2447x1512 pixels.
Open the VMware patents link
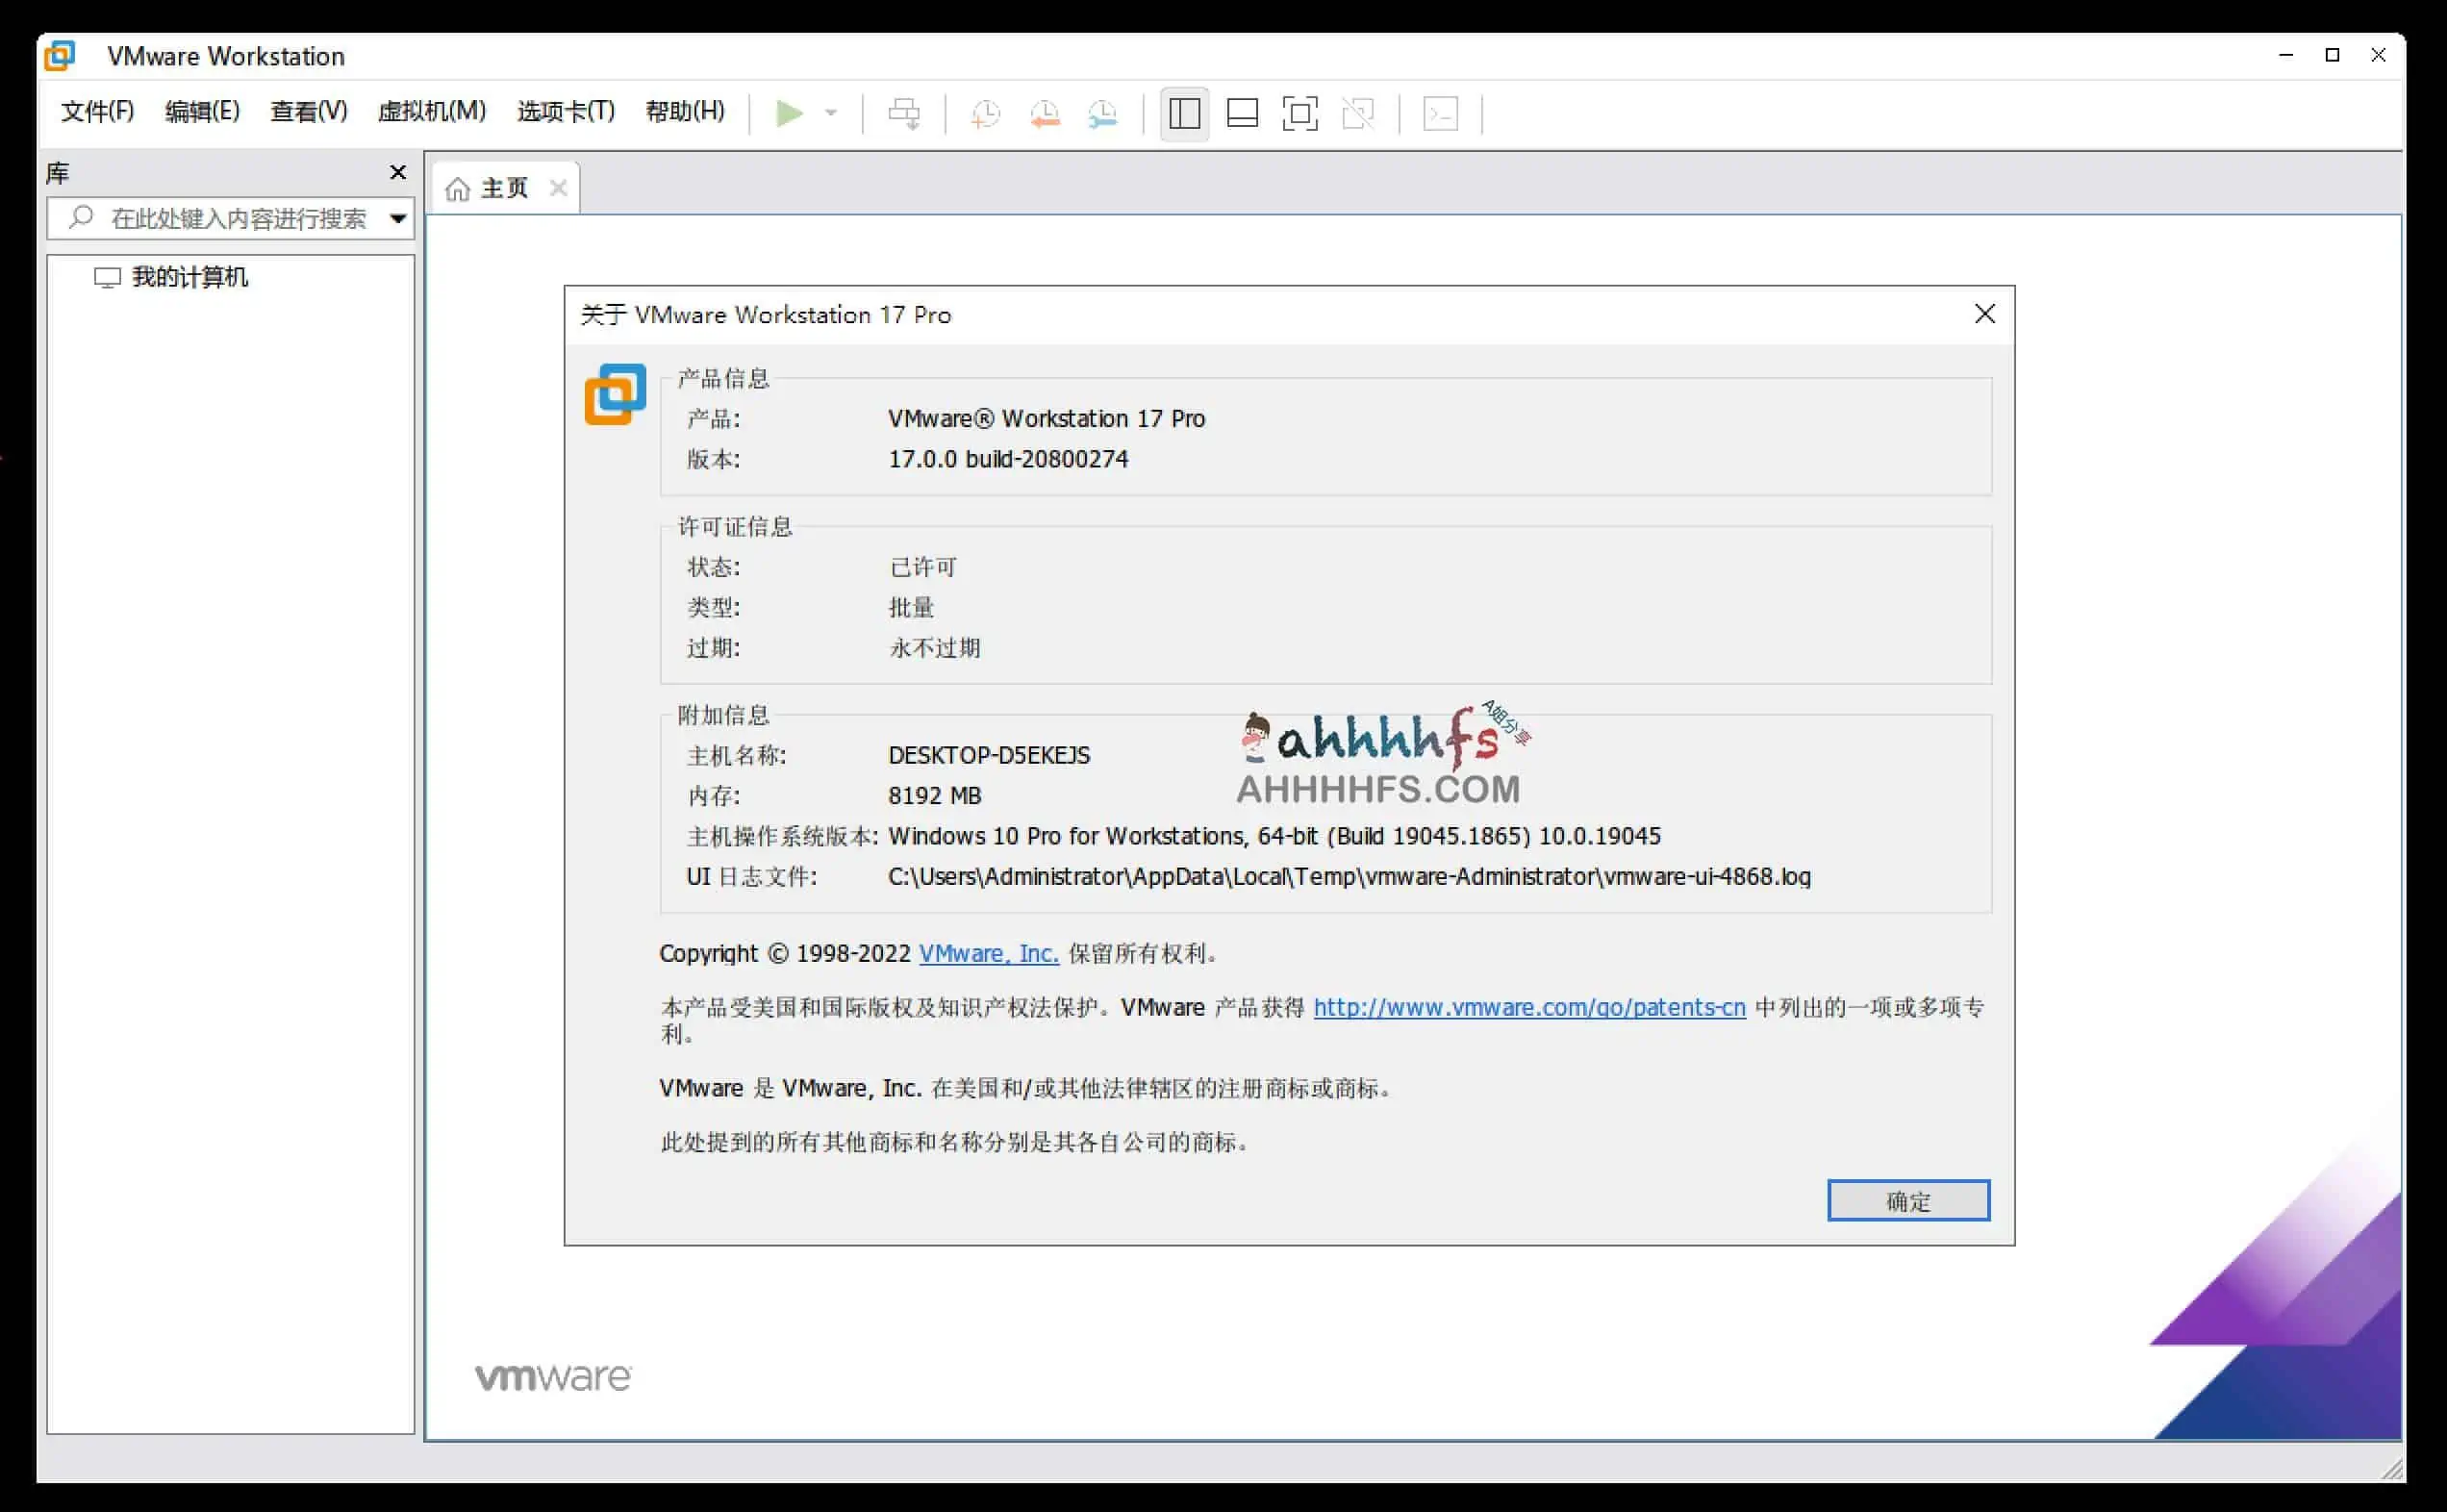(x=1529, y=1007)
